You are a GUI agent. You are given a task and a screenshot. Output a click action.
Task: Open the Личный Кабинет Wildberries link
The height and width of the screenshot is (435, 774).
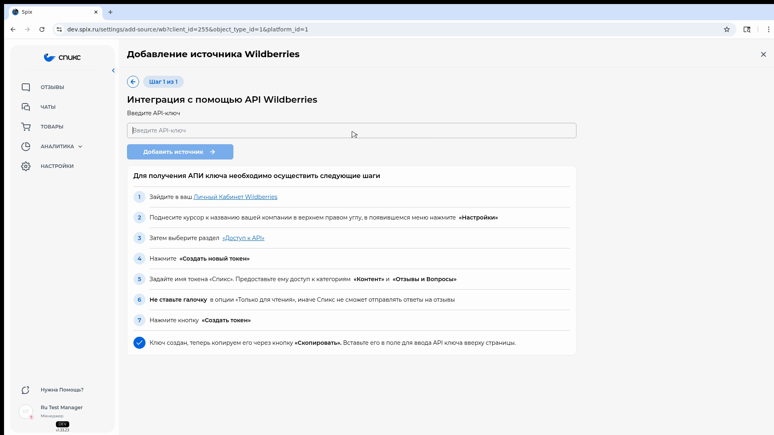235,197
